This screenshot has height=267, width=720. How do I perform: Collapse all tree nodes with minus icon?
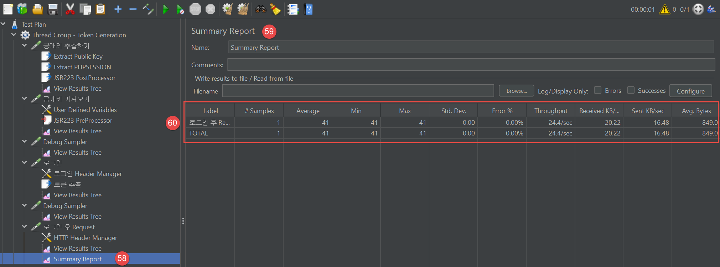coord(133,9)
